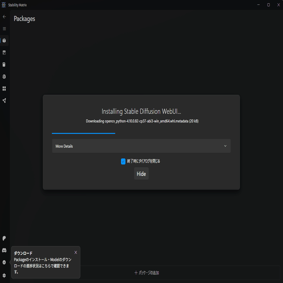Click the blue installation progress bar
The height and width of the screenshot is (283, 283).
[83, 133]
